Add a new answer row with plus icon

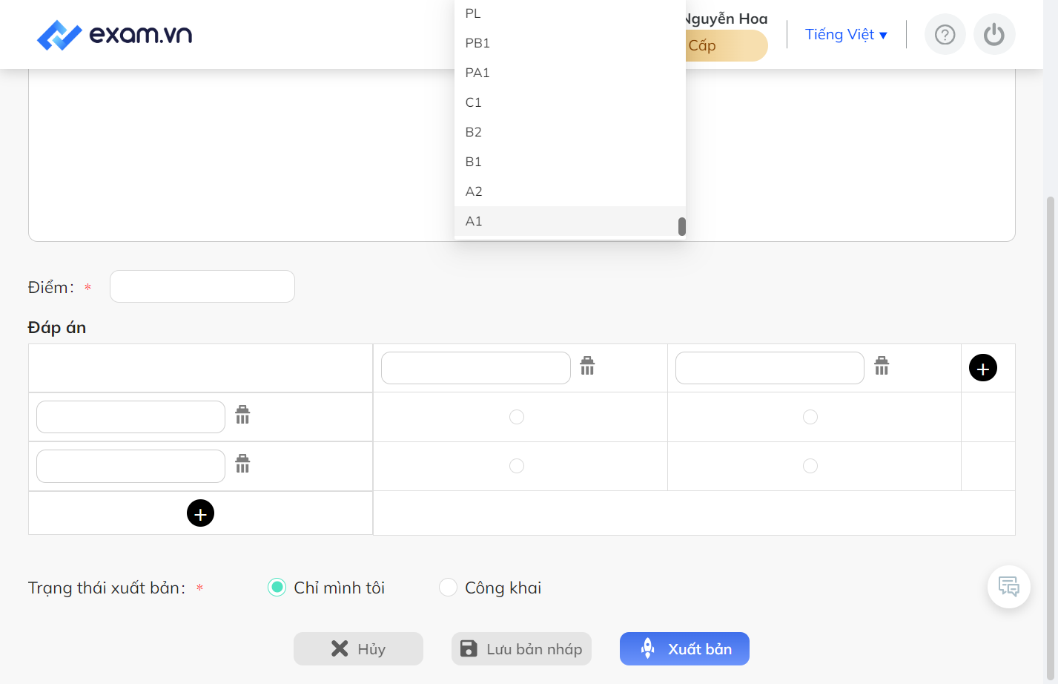(x=200, y=513)
